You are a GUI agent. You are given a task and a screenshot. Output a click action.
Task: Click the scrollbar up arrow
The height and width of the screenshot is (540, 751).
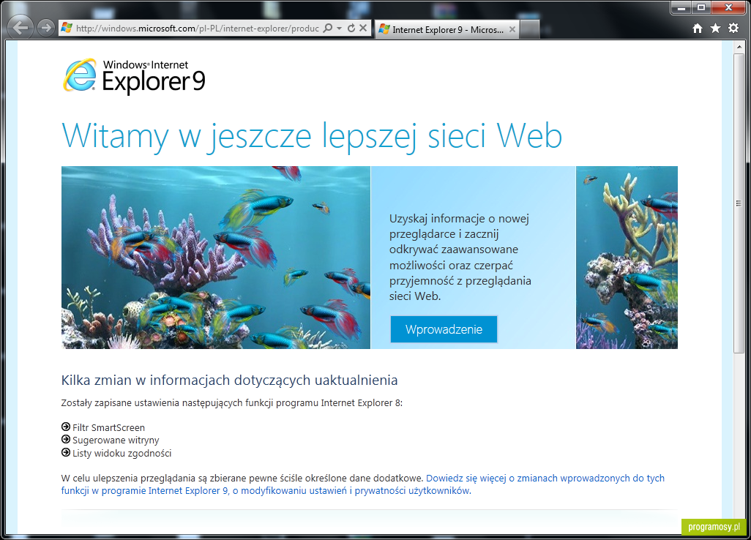(739, 47)
